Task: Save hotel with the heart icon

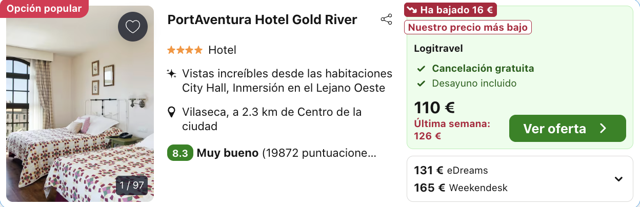Action: [133, 27]
